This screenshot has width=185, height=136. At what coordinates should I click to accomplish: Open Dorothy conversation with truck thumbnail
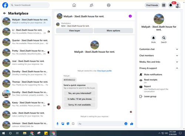26,94
